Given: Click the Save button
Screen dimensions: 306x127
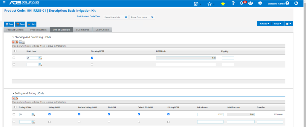Looking at the screenshot, I should pos(9,24).
